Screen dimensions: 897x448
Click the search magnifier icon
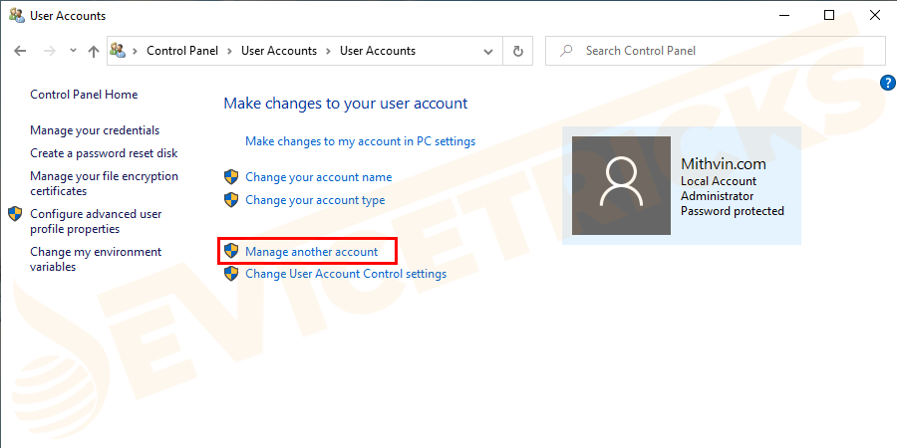coord(566,51)
